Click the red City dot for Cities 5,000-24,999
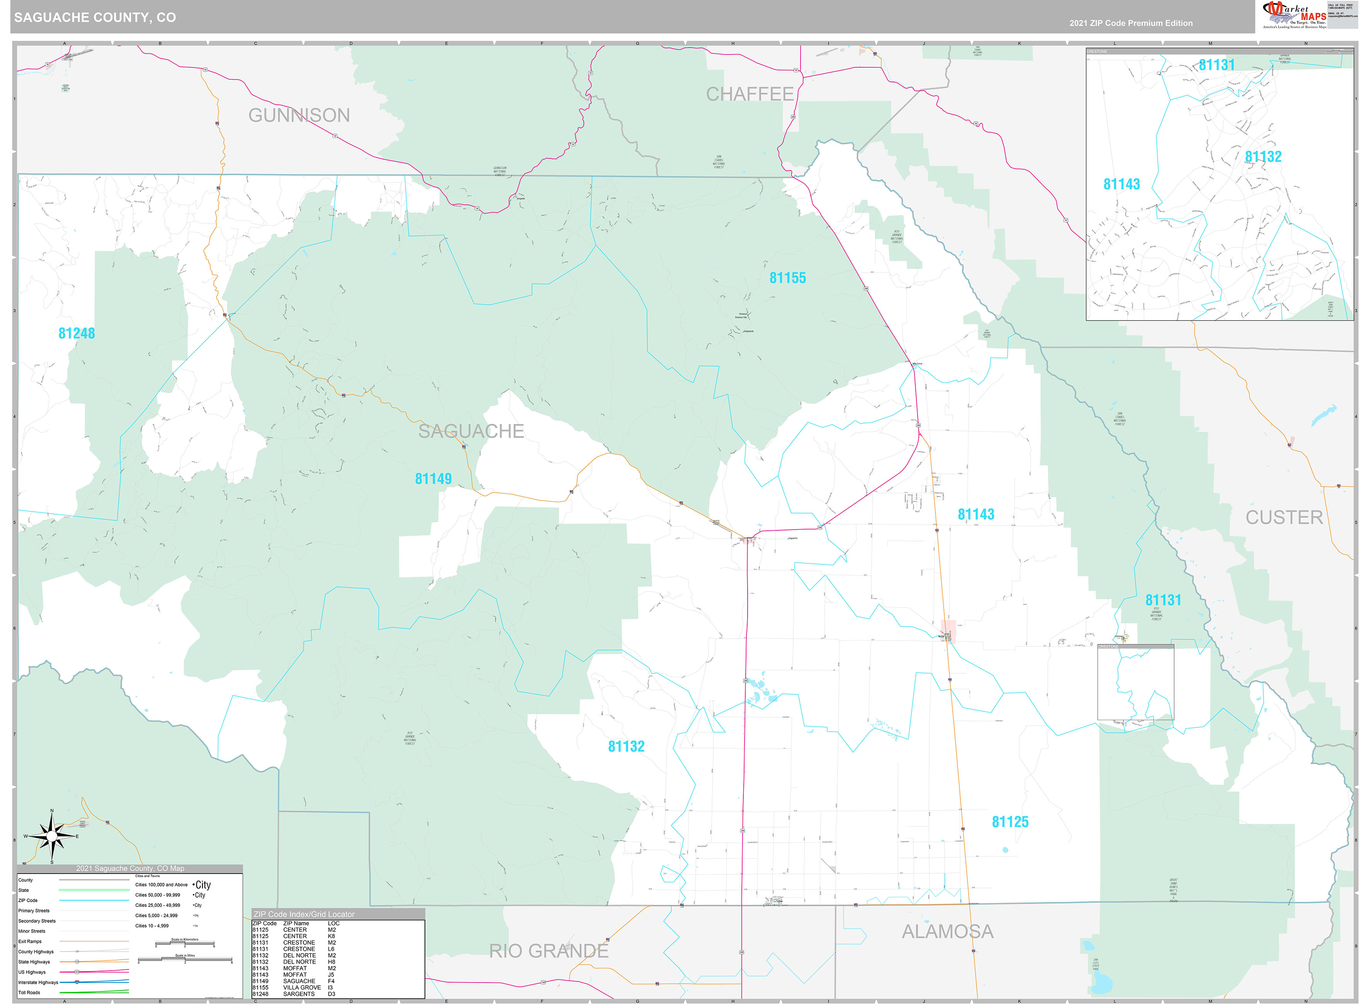Screen dimensions: 1365x1005 pyautogui.click(x=194, y=916)
